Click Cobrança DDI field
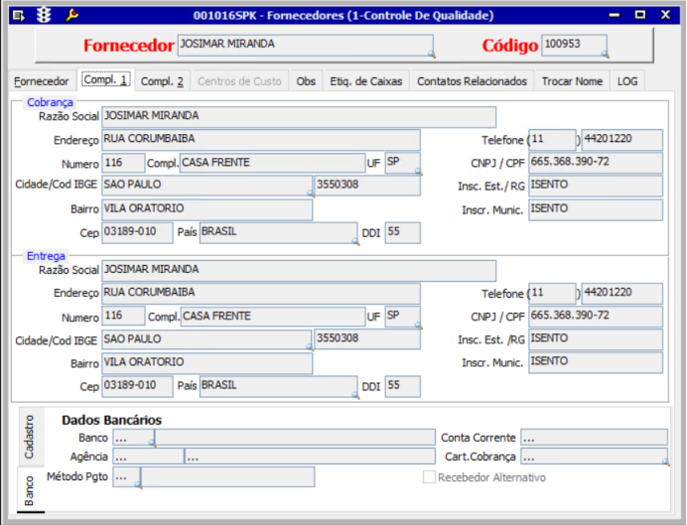Image resolution: width=687 pixels, height=525 pixels. (403, 232)
